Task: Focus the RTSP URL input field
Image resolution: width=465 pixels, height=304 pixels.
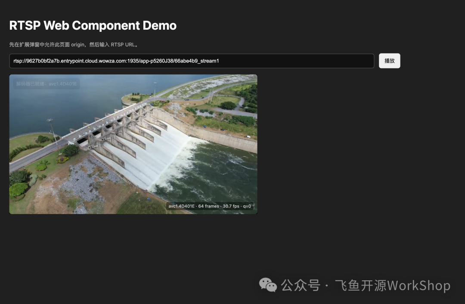Action: (x=192, y=61)
